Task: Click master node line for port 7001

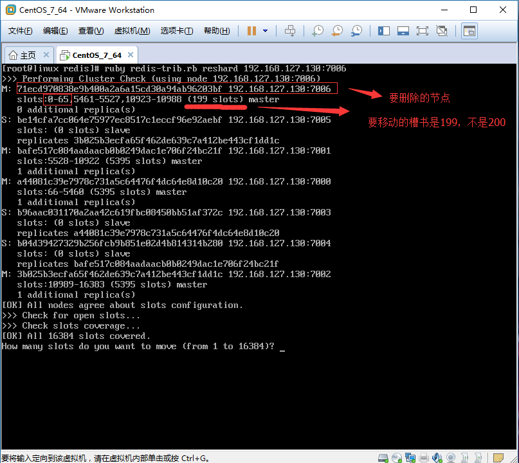Action: pyautogui.click(x=166, y=150)
